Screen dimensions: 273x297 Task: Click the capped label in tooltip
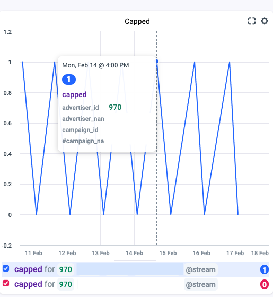(x=74, y=94)
